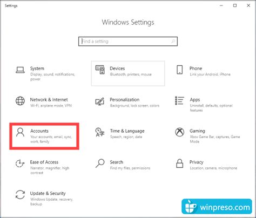Image resolution: width=256 pixels, height=218 pixels.
Task: Click the Devices keyboard and speaker icon
Action: [100, 70]
